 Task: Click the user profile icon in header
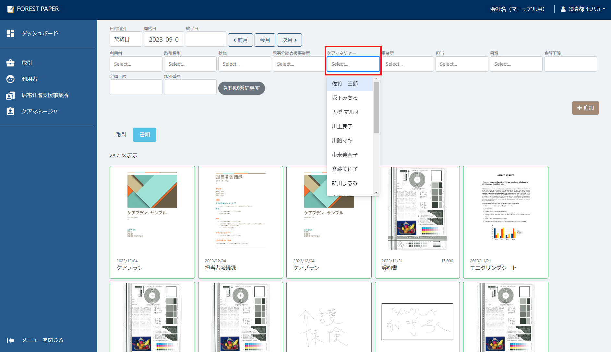[563, 9]
